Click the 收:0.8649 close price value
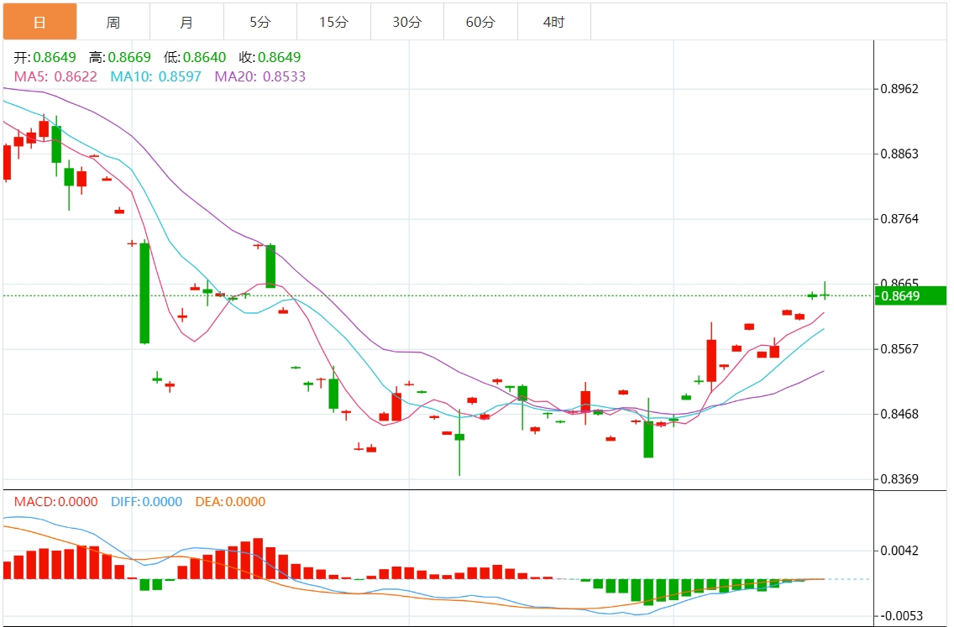Viewport: 954px width, 627px height. click(270, 57)
